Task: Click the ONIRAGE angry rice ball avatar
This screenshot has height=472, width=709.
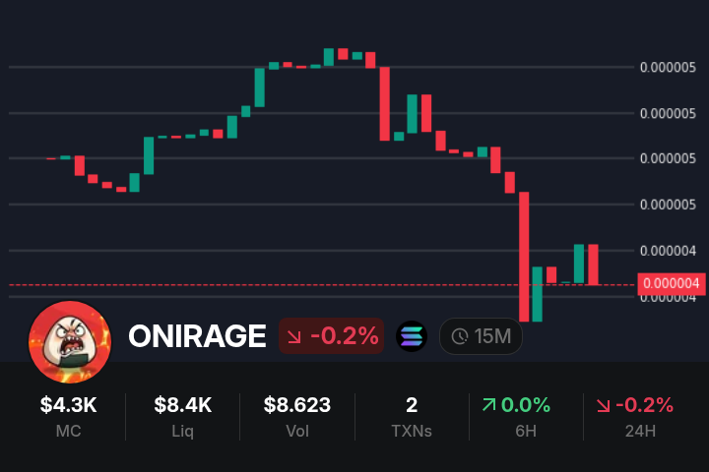Action: pyautogui.click(x=70, y=341)
